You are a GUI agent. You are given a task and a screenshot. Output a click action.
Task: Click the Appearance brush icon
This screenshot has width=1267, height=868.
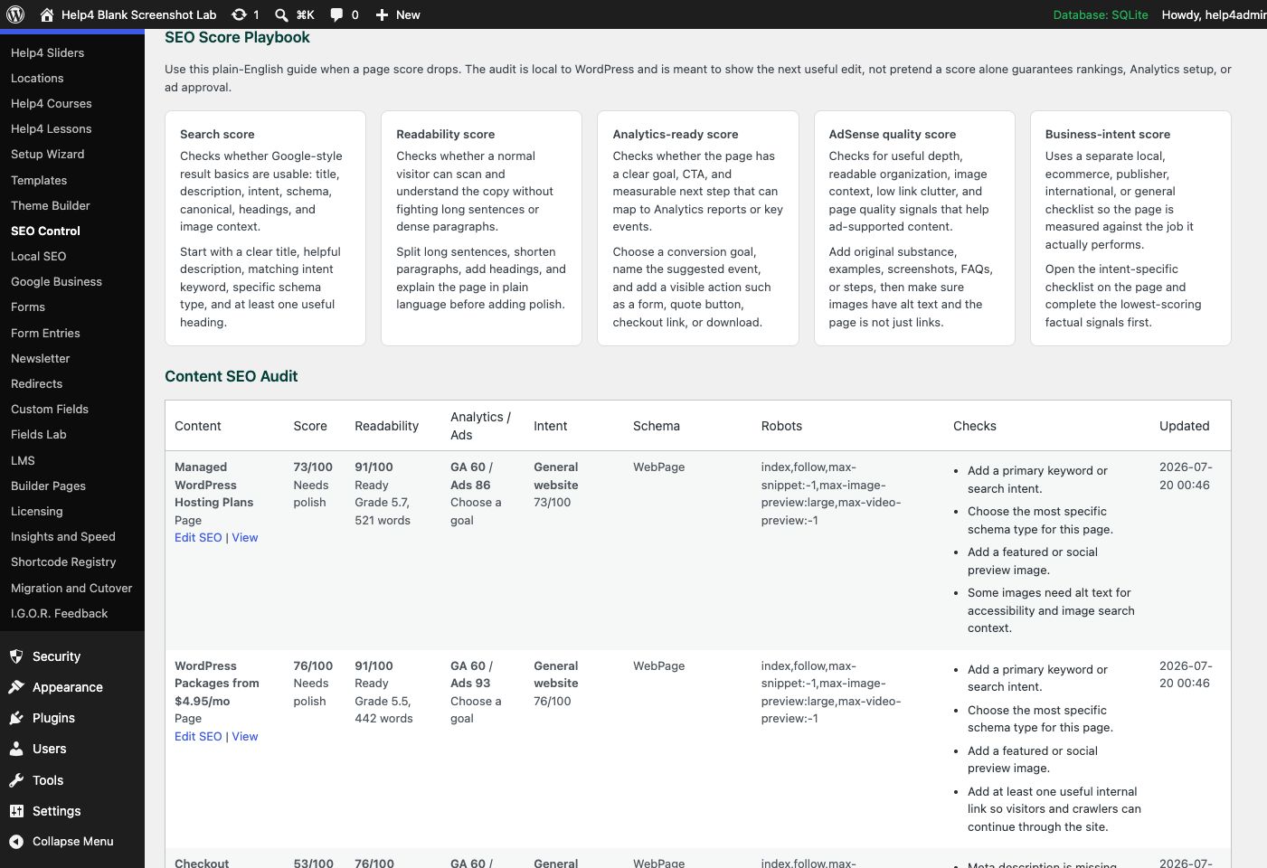click(16, 687)
